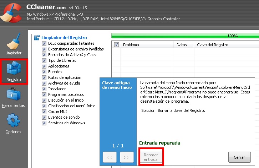Uncheck Rutas de aplicación
This screenshot has width=259, height=168.
click(44, 77)
